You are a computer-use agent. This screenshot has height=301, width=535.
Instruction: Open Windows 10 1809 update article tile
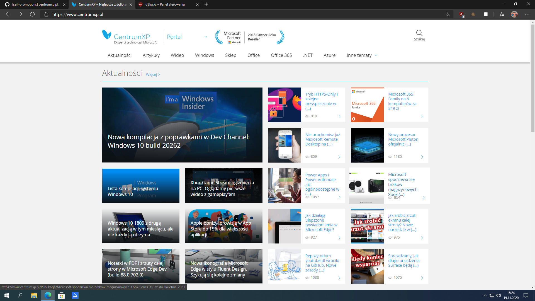141,226
